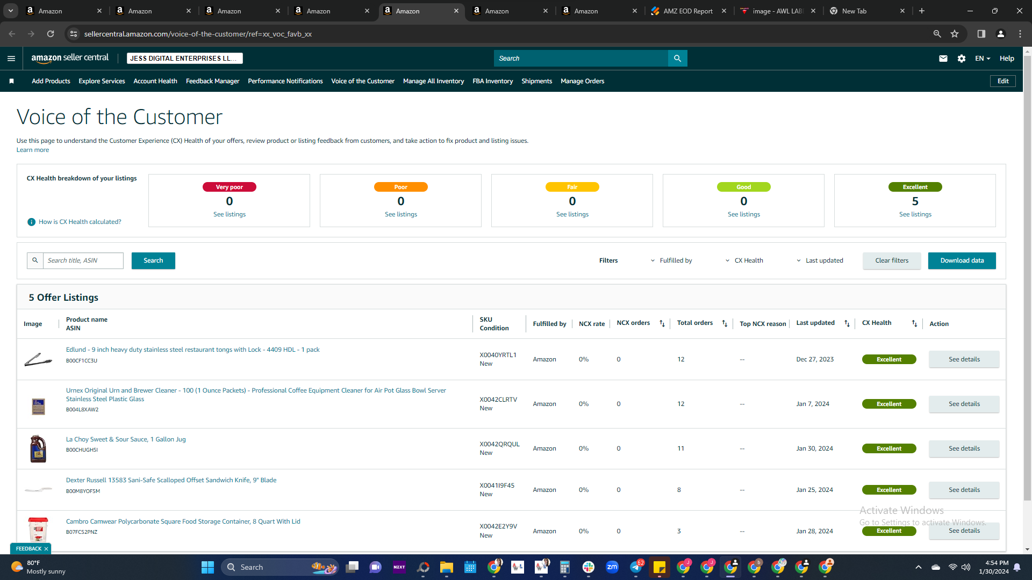Viewport: 1032px width, 580px height.
Task: Click Clear filters button
Action: [x=892, y=260]
